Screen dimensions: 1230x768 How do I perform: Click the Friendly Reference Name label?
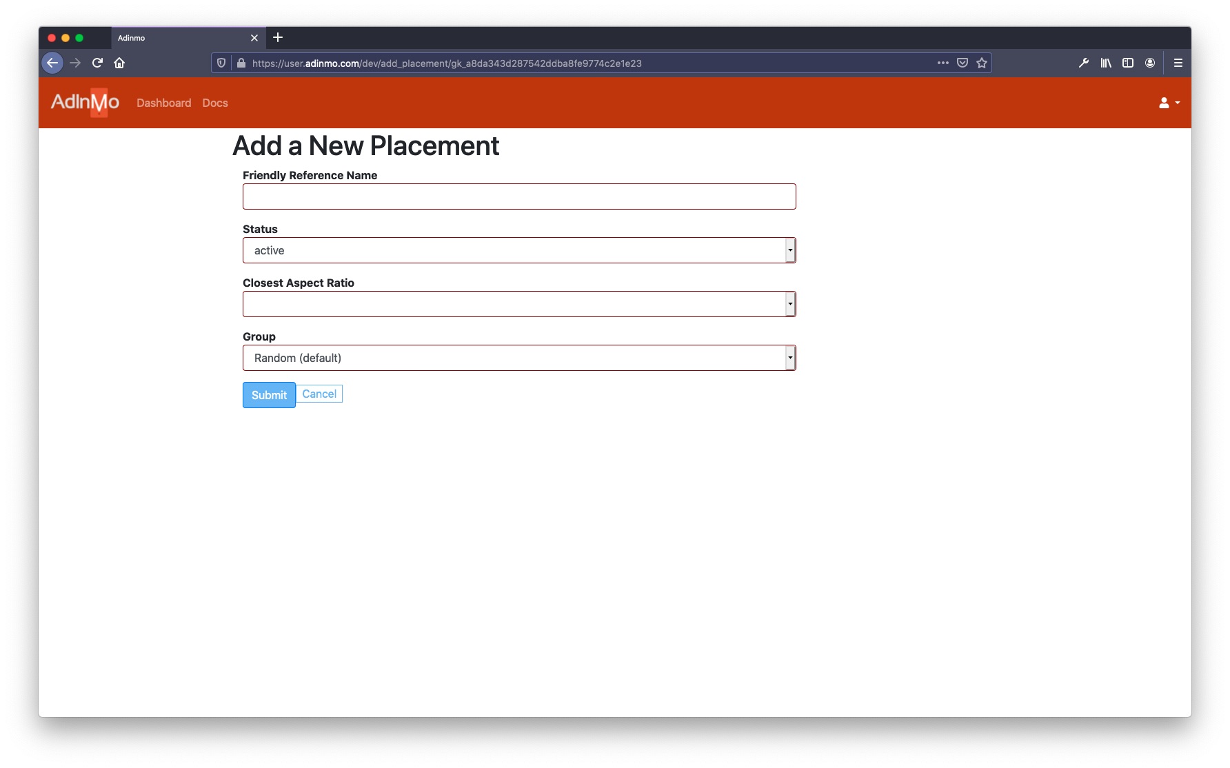coord(310,175)
